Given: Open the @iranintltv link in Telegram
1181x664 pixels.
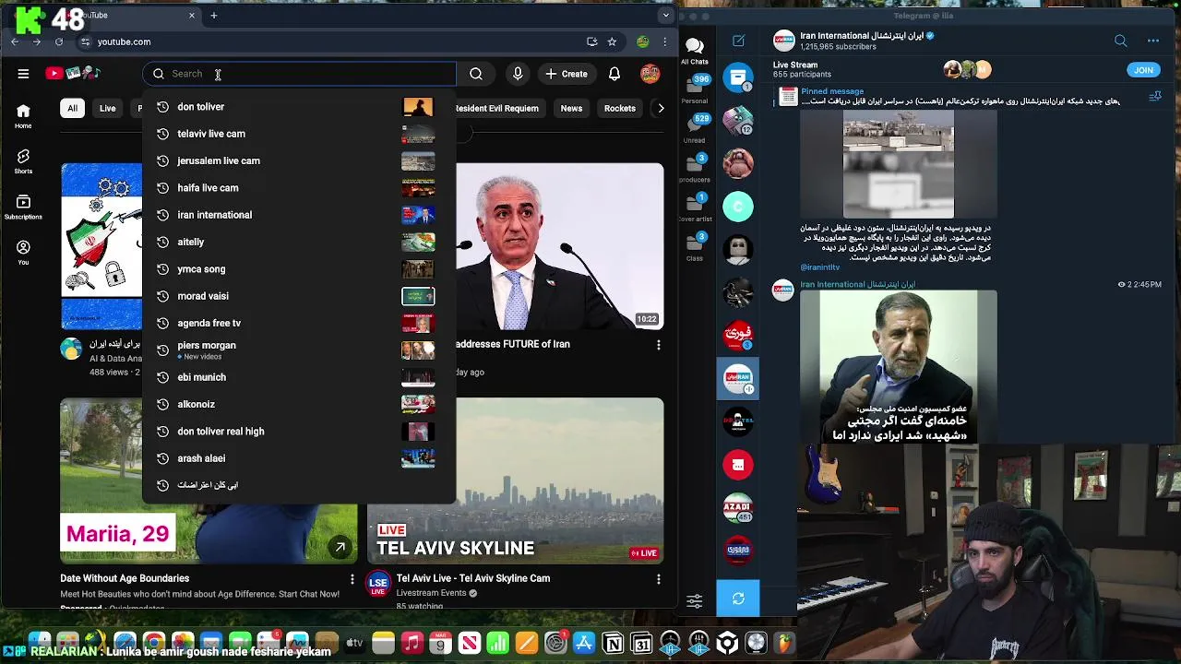Looking at the screenshot, I should pyautogui.click(x=819, y=267).
